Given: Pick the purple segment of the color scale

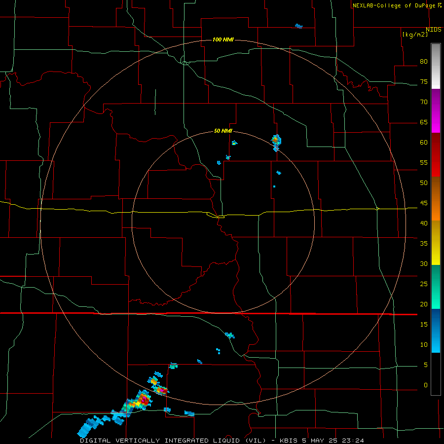Looking at the screenshot, I should coord(436,111).
